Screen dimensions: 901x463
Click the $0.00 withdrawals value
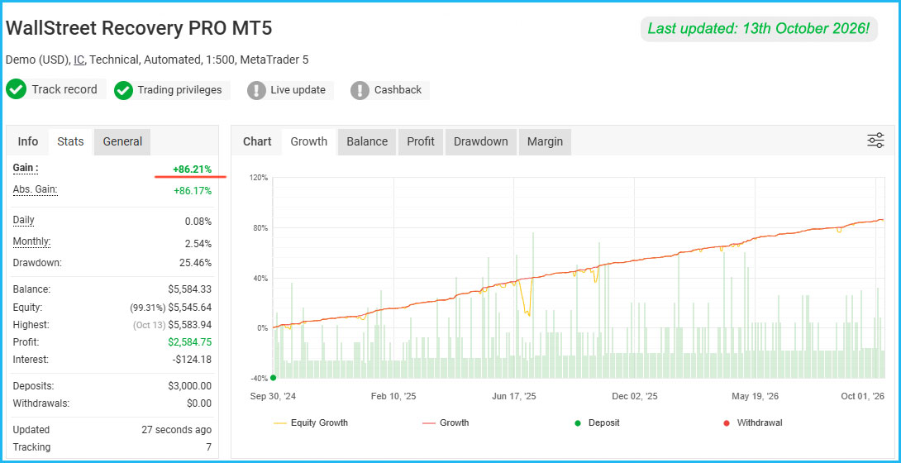tap(199, 403)
